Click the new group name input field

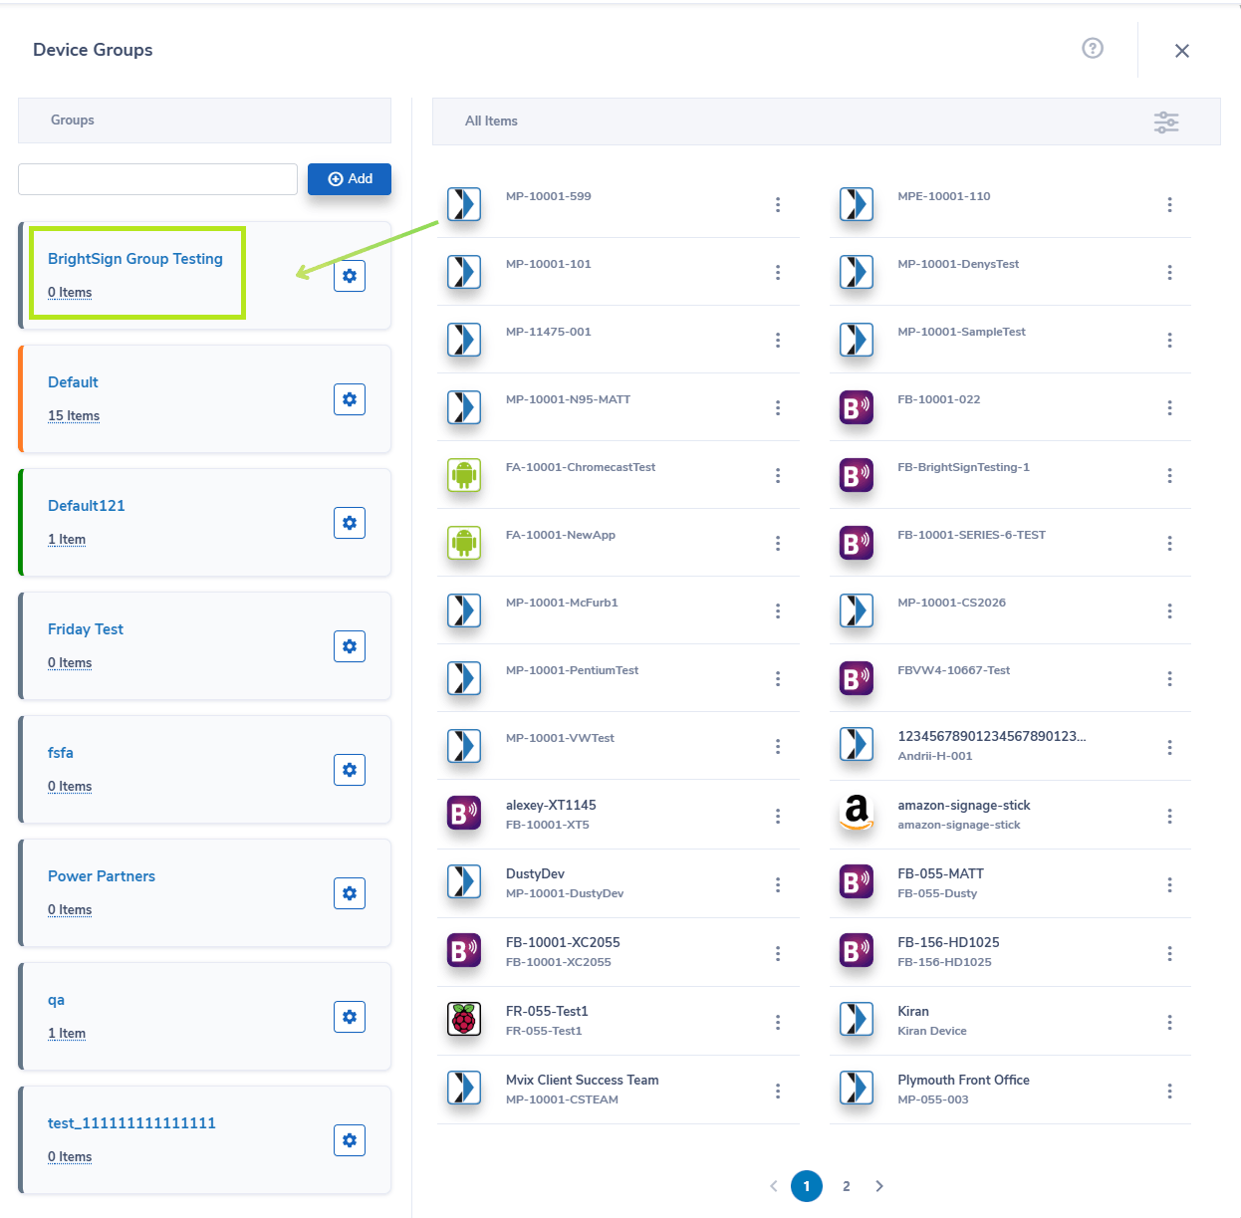click(157, 179)
